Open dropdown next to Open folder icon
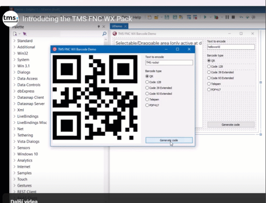Viewport: 266px width, 203px height. (161, 17)
